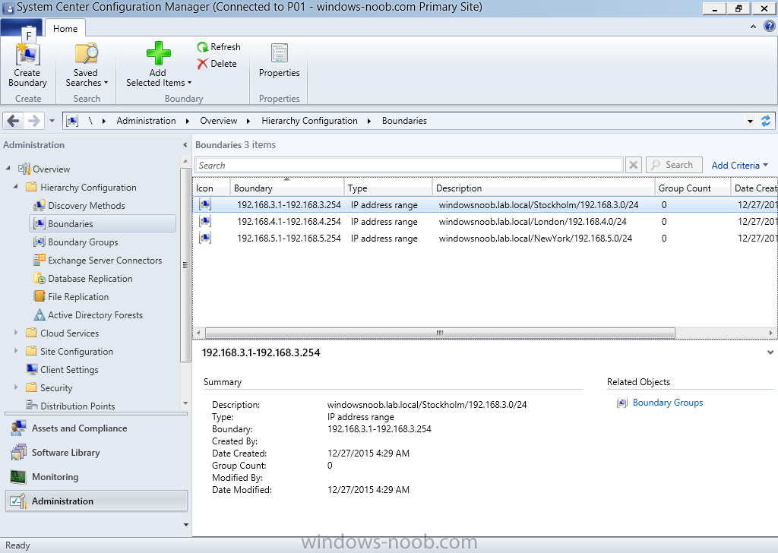Expand the Site Configuration tree node

click(x=15, y=351)
